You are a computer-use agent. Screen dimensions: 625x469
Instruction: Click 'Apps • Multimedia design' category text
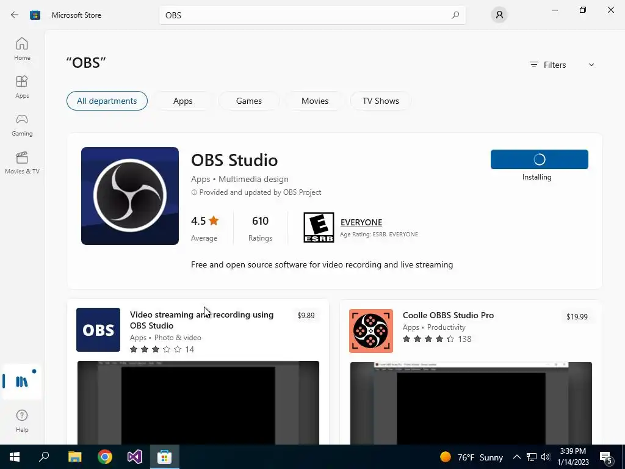coord(239,179)
